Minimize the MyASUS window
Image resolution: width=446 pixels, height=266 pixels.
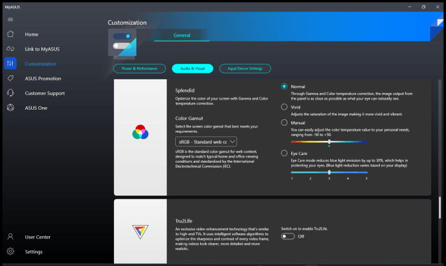[x=410, y=7]
